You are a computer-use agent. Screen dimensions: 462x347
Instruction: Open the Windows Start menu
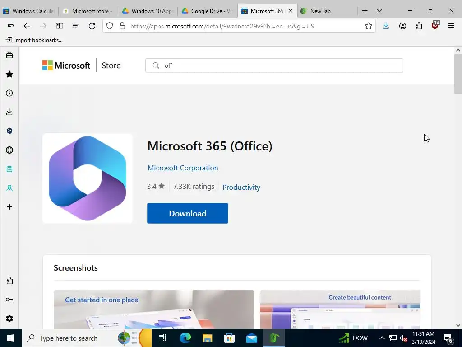(11, 338)
